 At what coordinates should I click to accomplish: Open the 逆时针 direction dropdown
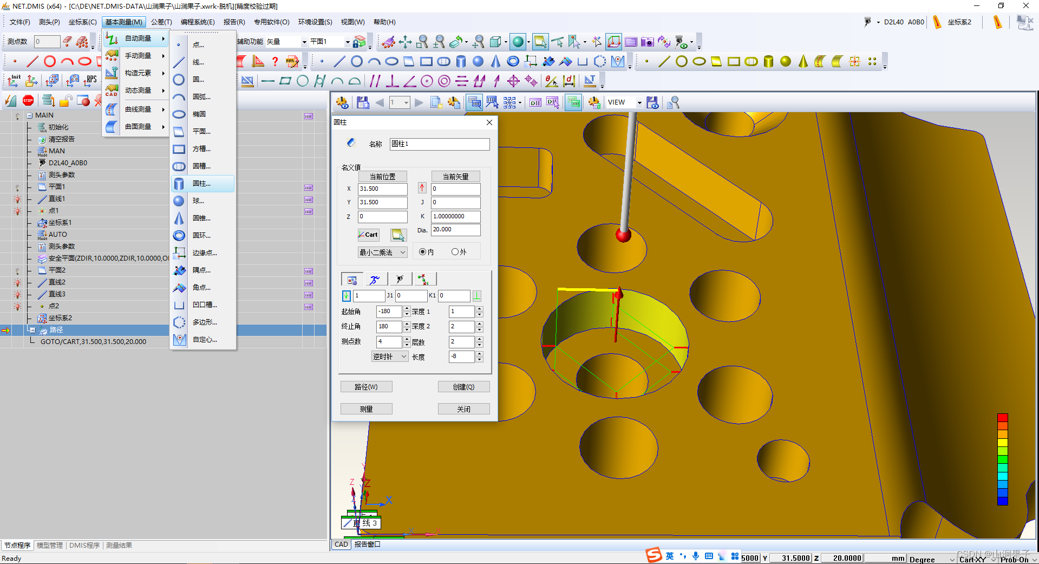(390, 356)
